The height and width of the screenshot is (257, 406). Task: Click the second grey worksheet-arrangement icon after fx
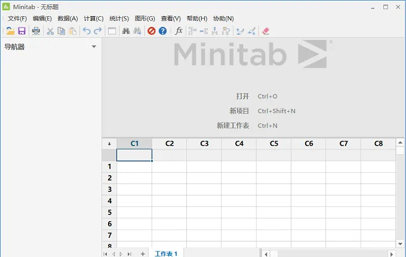pos(204,31)
